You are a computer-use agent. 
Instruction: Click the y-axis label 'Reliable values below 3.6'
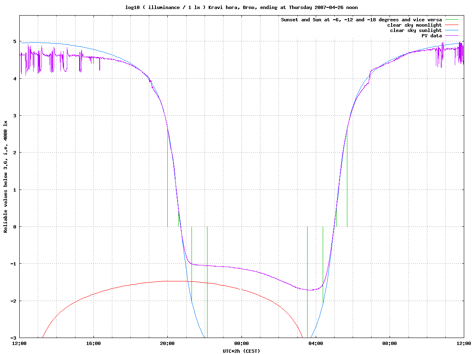point(5,177)
